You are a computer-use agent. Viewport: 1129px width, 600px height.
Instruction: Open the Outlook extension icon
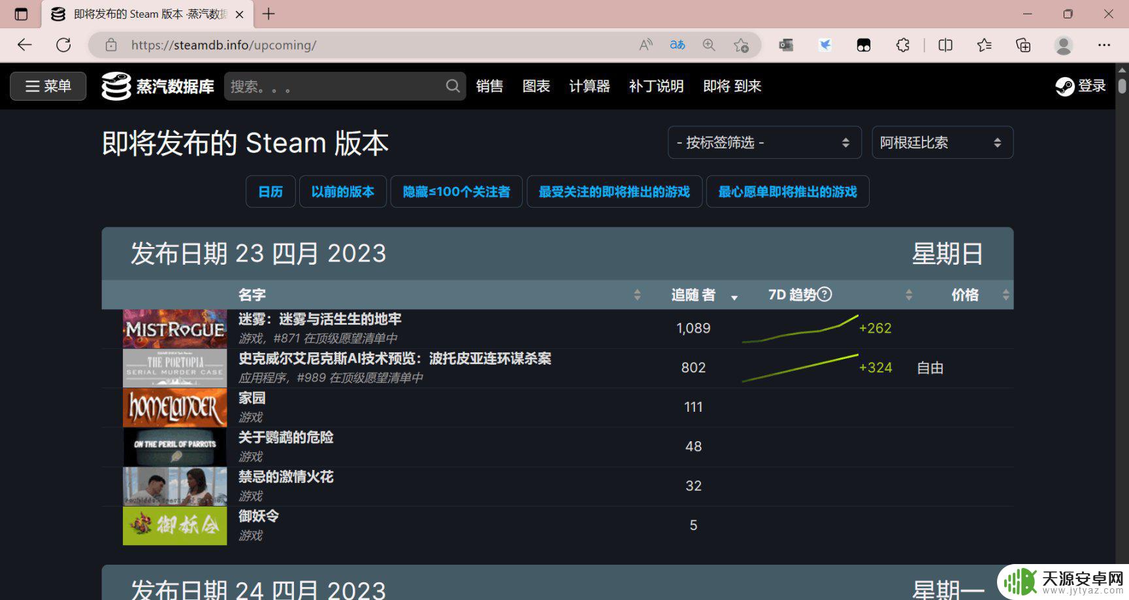coord(786,45)
